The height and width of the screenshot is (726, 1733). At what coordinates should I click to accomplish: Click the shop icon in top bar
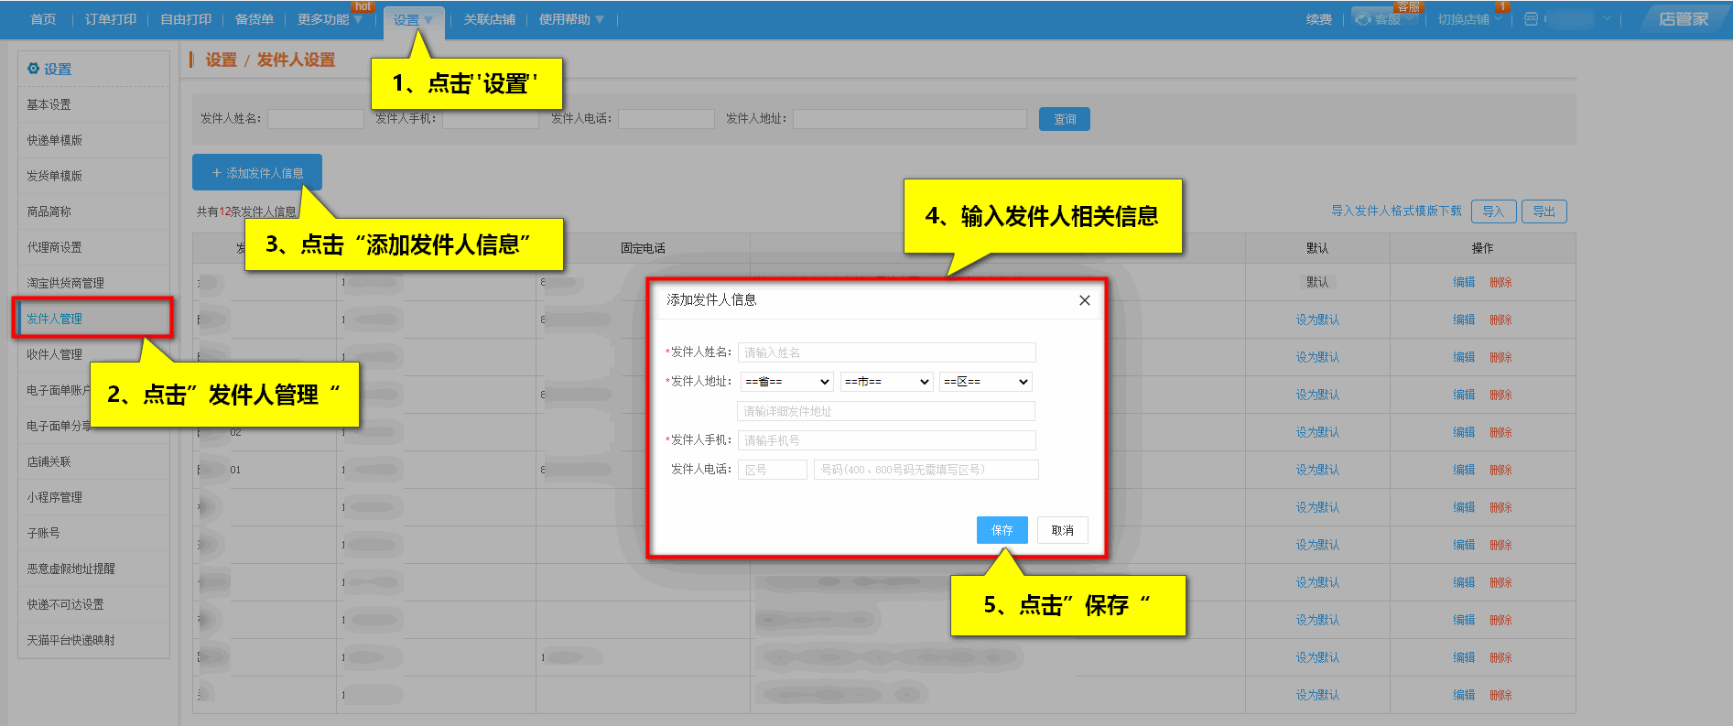tap(1531, 19)
